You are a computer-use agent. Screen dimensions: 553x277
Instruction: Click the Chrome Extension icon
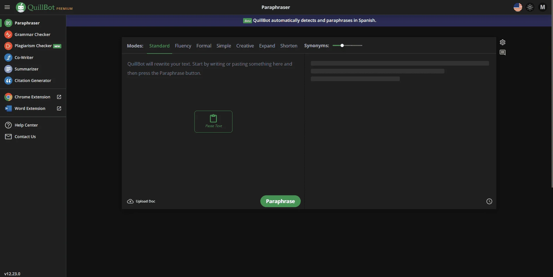(x=8, y=97)
